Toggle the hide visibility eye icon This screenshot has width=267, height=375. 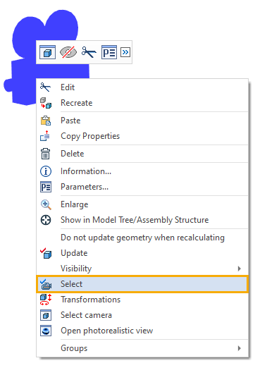[68, 52]
